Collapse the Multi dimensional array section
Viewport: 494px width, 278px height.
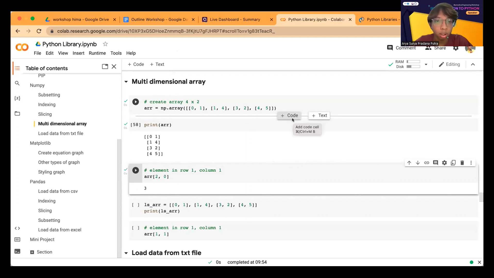(126, 82)
